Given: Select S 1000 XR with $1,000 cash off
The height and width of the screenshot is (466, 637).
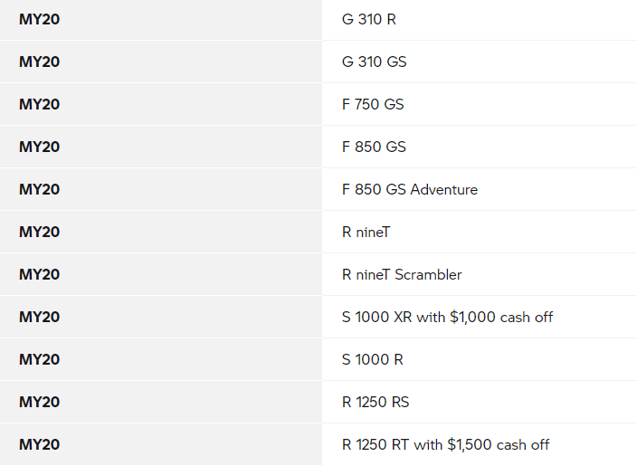Looking at the screenshot, I should click(x=447, y=317).
